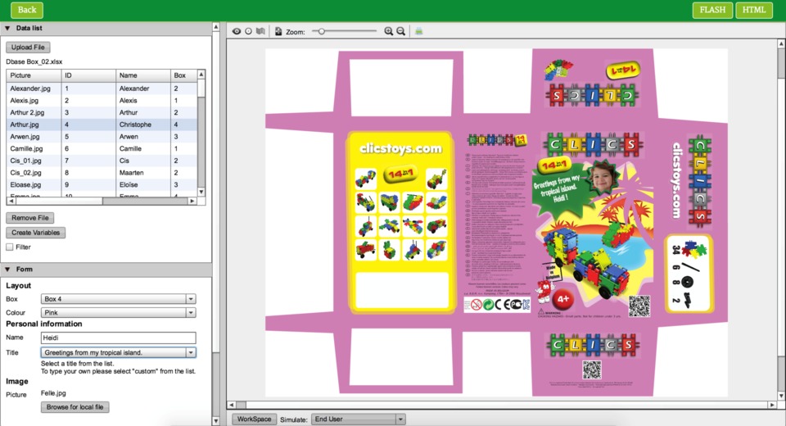Click the clicstoys.com yellow panel heading

point(400,148)
